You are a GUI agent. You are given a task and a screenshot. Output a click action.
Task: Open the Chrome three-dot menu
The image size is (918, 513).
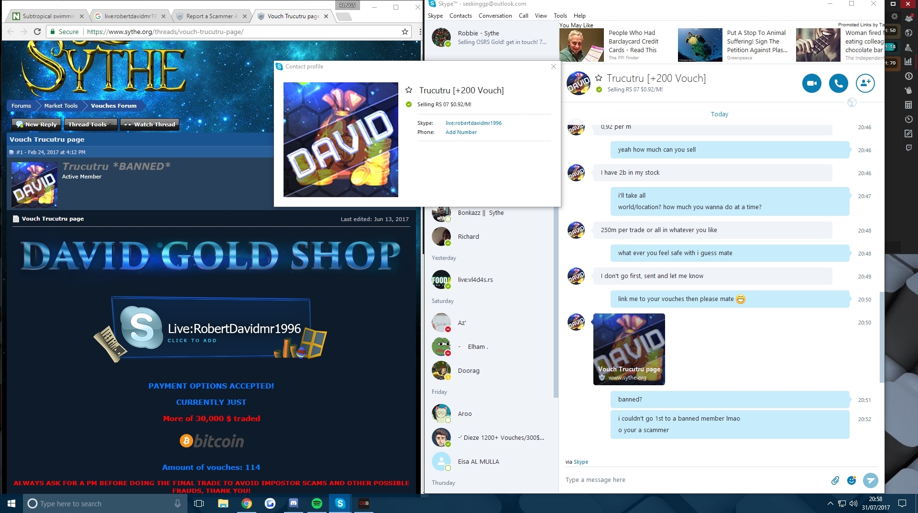420,32
